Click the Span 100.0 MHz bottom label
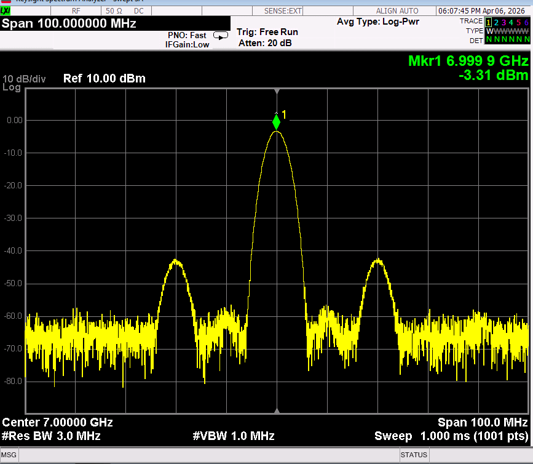Image resolution: width=533 pixels, height=464 pixels. pyautogui.click(x=483, y=423)
